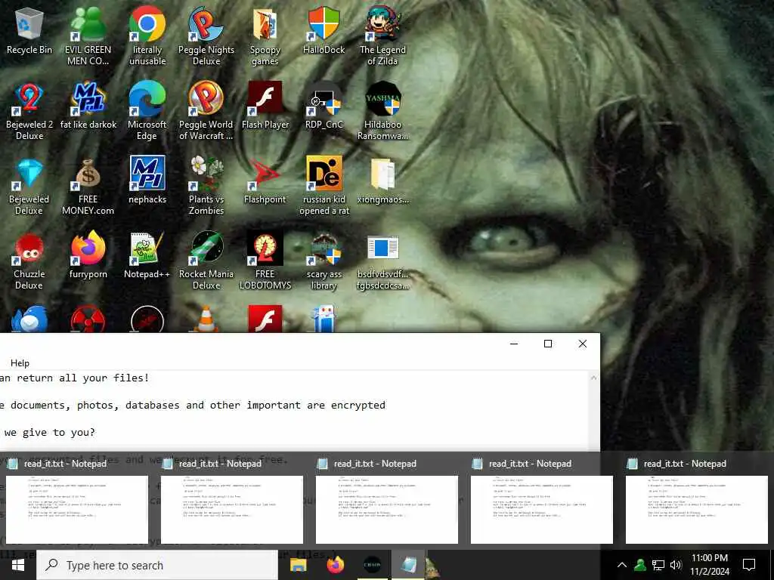Select the middle read_it.txt Notepad preview
Image resolution: width=774 pixels, height=580 pixels.
pyautogui.click(x=387, y=510)
